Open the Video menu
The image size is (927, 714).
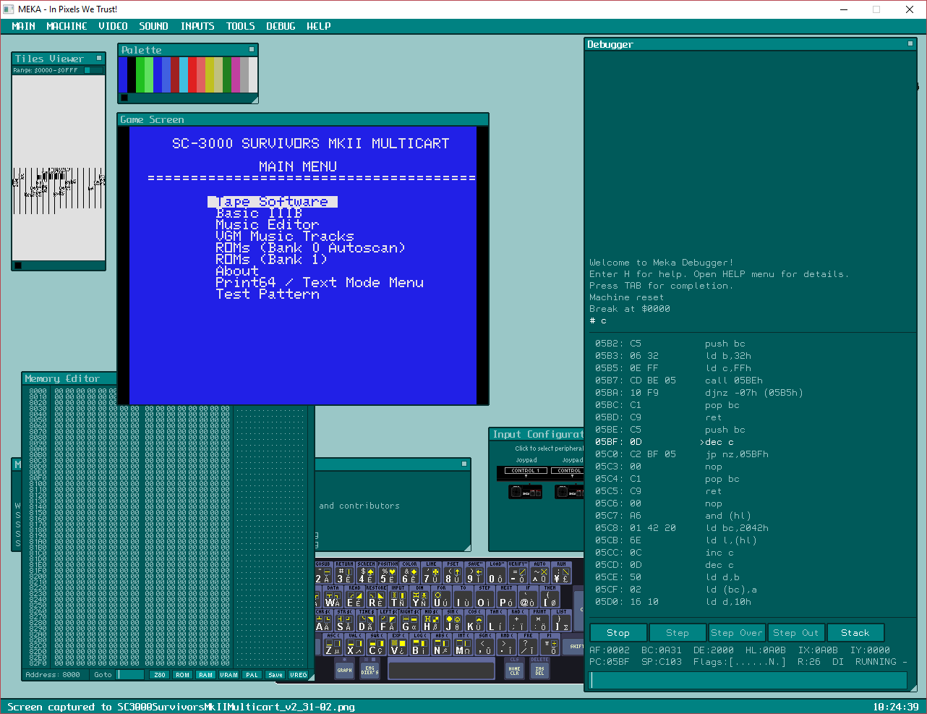[x=113, y=26]
